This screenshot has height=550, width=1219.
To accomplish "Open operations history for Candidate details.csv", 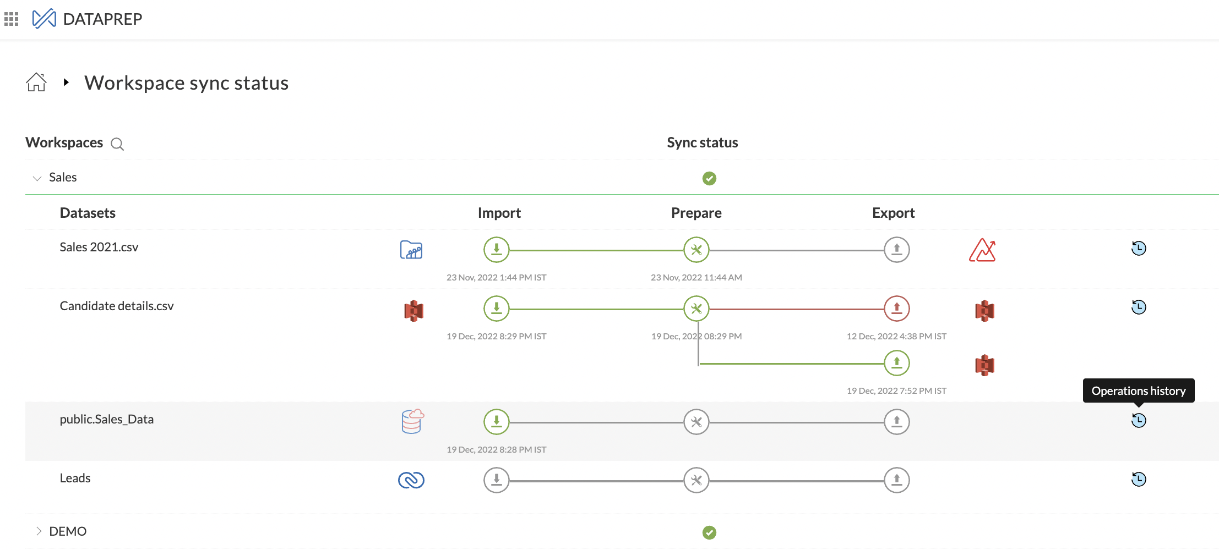I will [x=1139, y=307].
